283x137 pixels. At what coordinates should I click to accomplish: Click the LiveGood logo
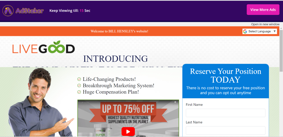click(43, 47)
